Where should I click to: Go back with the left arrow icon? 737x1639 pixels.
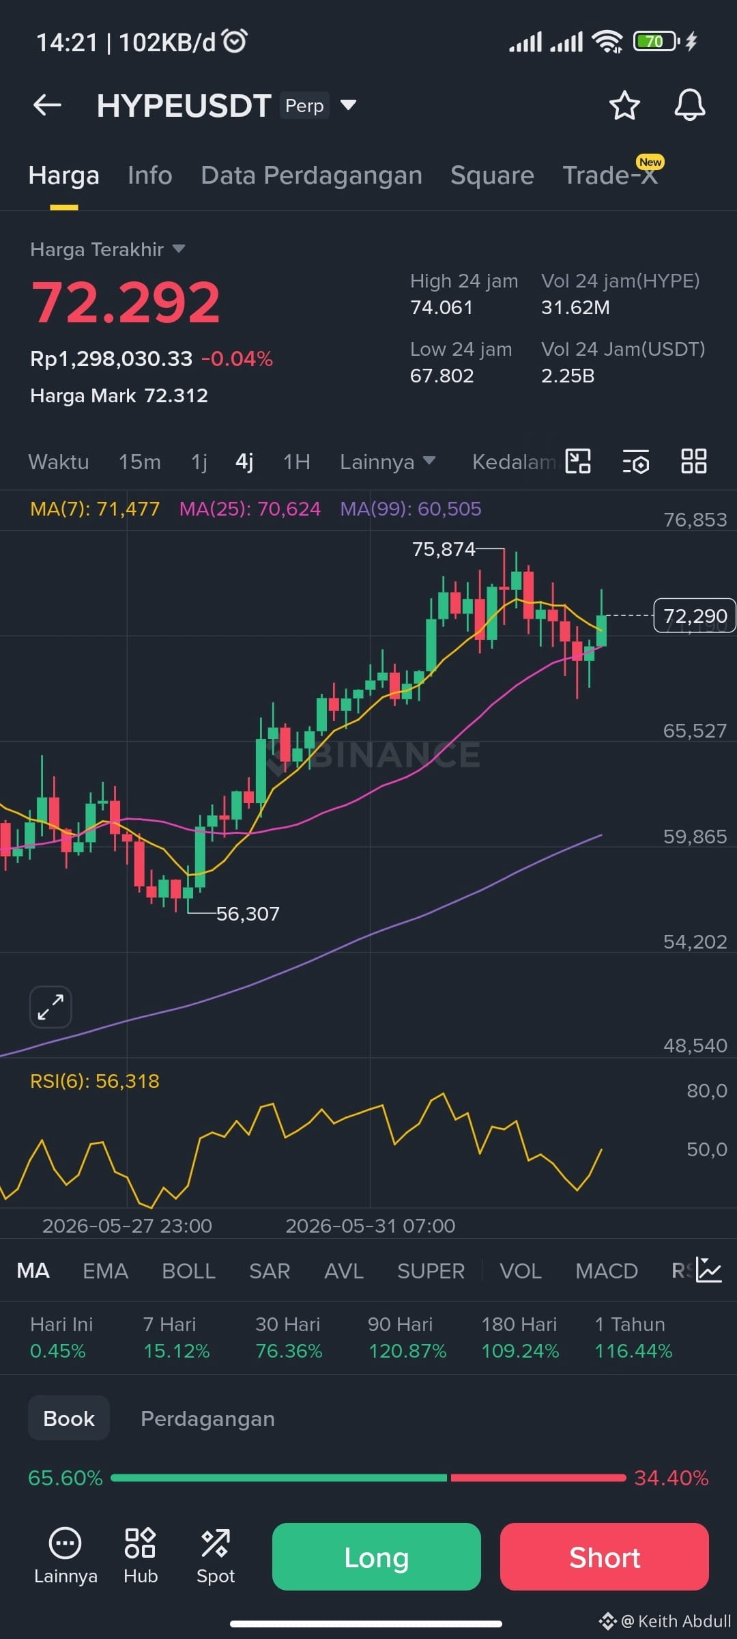(47, 105)
